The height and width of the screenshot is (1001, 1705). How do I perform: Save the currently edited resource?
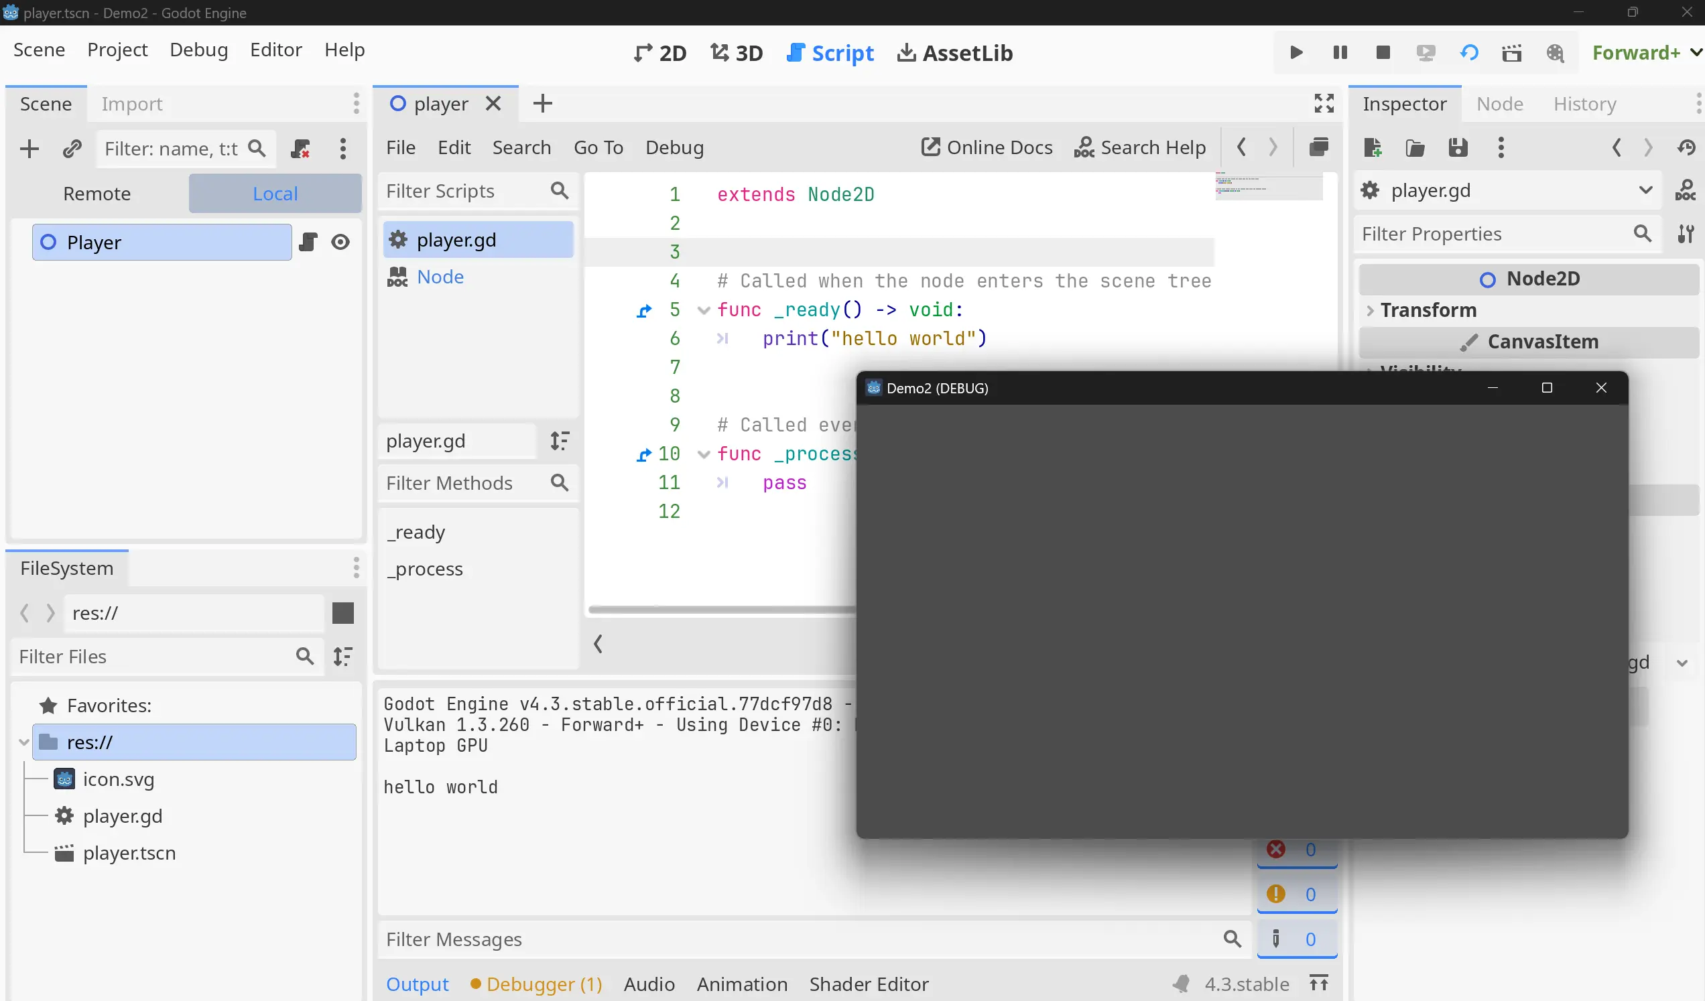point(1458,147)
